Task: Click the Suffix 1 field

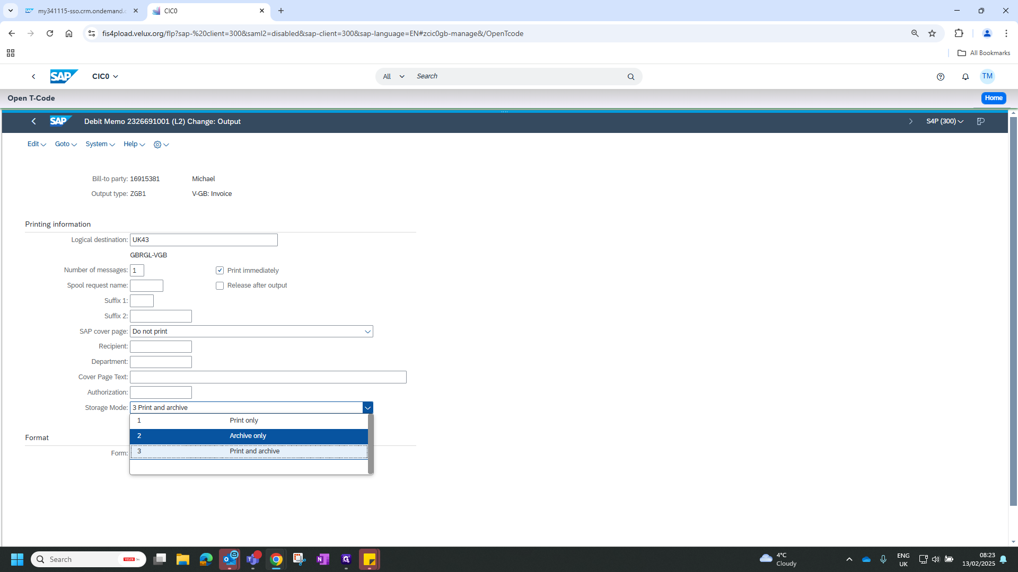Action: point(142,301)
